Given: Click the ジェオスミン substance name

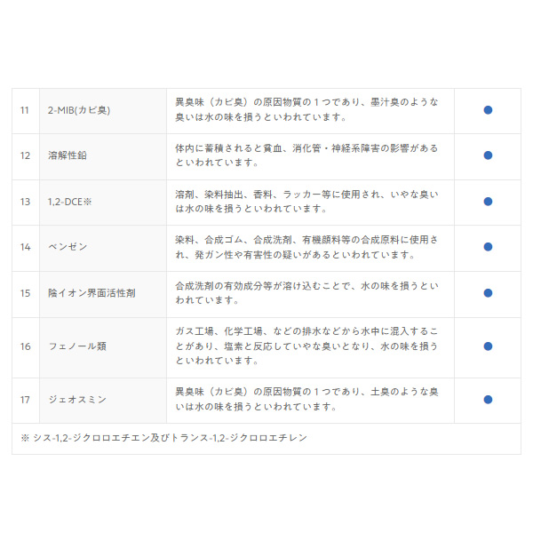Looking at the screenshot, I should pos(76,400).
